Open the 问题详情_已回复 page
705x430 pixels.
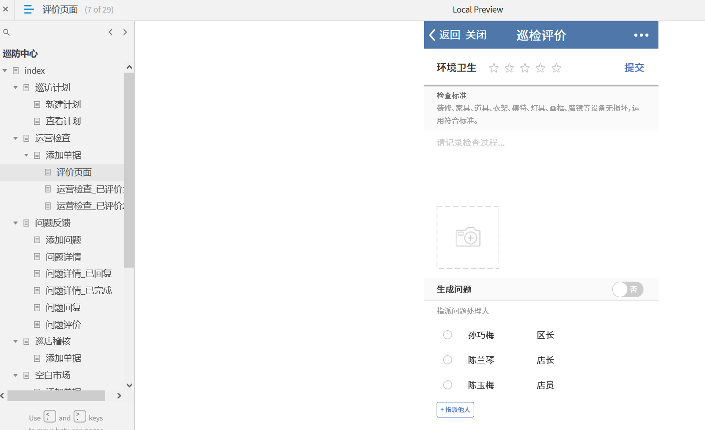click(x=79, y=274)
